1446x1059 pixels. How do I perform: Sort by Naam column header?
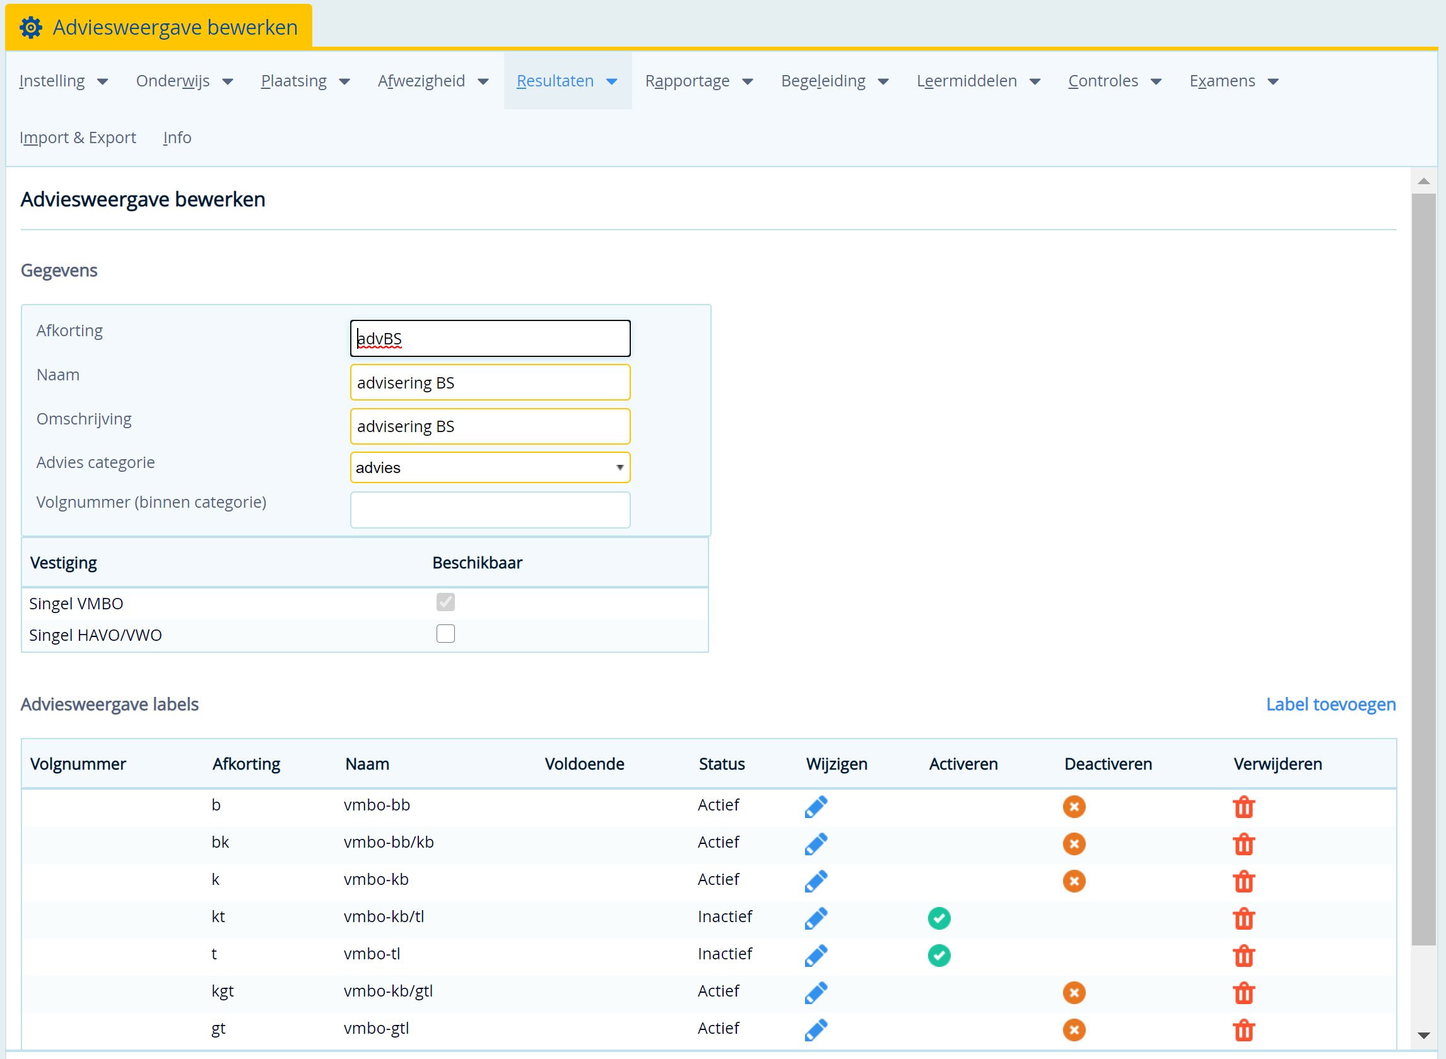367,763
